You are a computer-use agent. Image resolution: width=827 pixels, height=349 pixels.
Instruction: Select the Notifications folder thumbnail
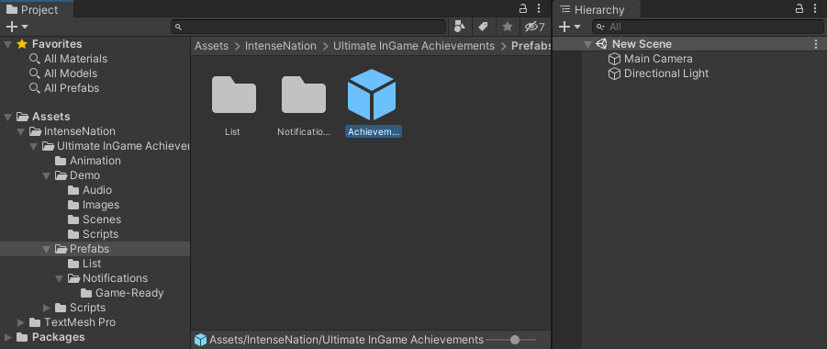pyautogui.click(x=303, y=95)
